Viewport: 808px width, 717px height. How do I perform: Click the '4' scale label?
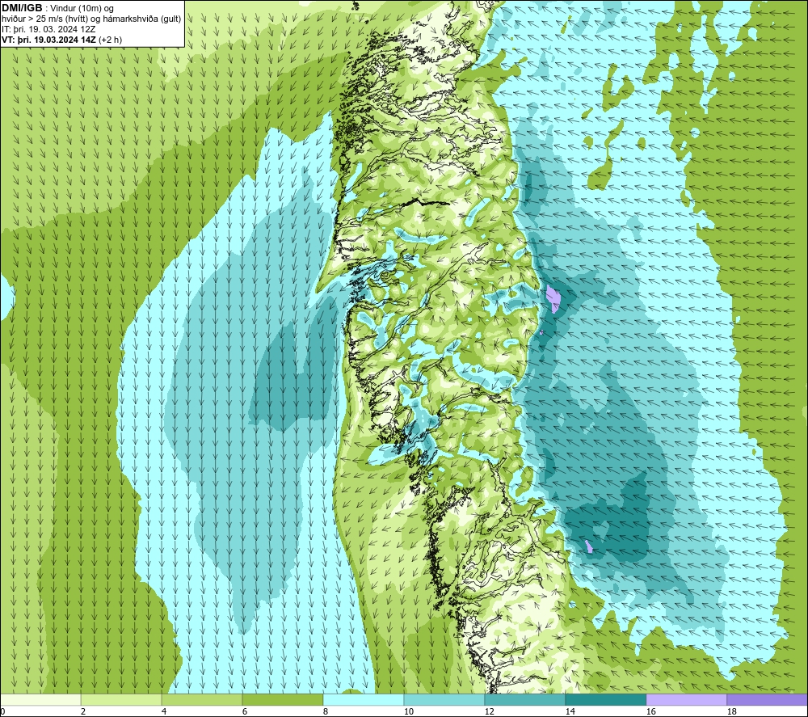click(164, 712)
